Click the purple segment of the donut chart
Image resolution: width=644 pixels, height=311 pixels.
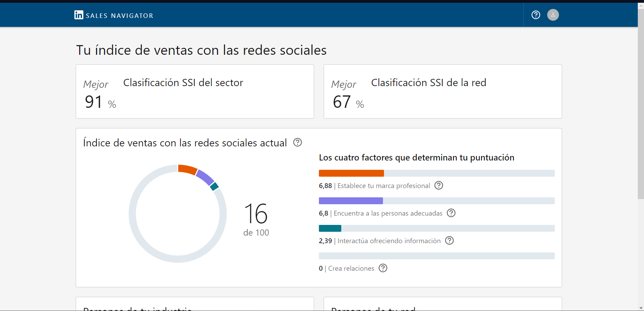pos(206,177)
